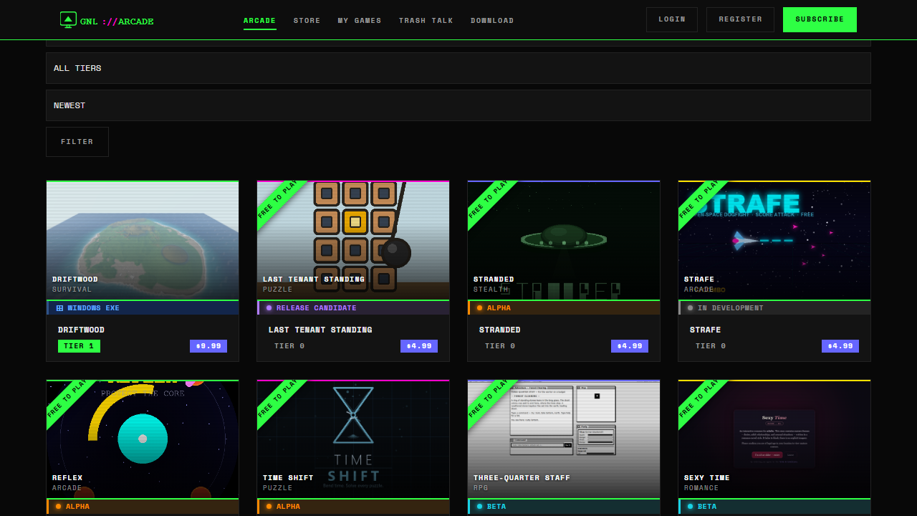This screenshot has height=516, width=917.
Task: Click the Romance genre label on Sexy Time
Action: tap(701, 488)
